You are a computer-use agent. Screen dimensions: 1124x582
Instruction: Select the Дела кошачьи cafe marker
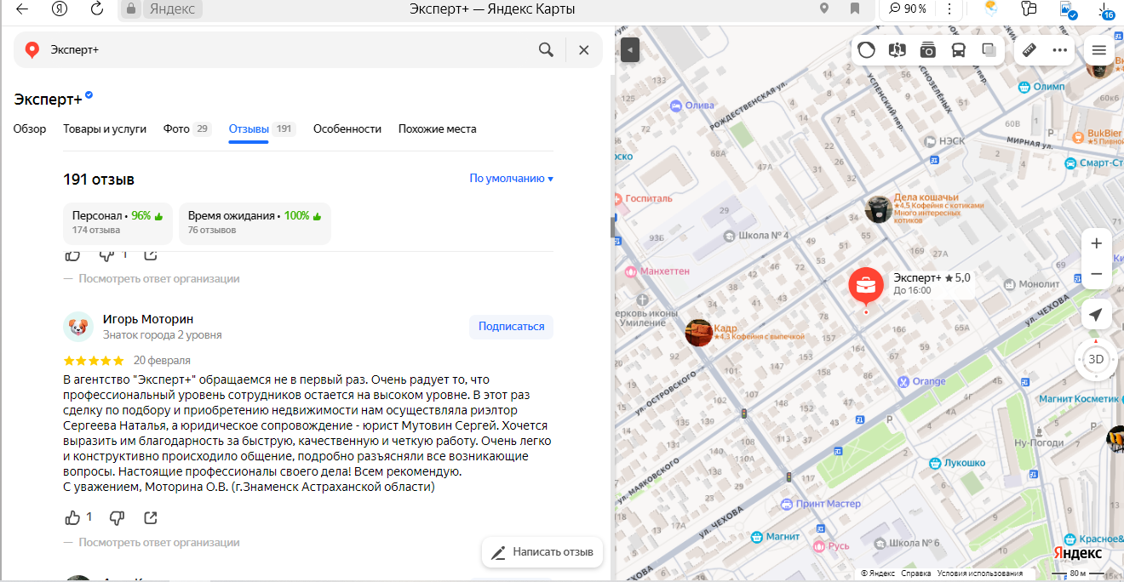click(x=879, y=209)
